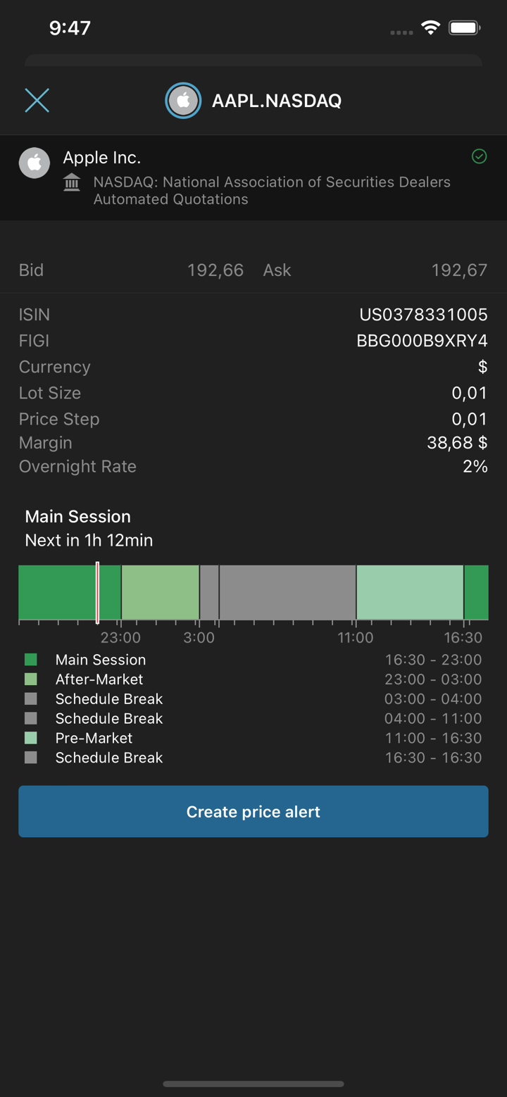
Task: Tap the AAPL.NASDAQ title text
Action: coord(277,101)
